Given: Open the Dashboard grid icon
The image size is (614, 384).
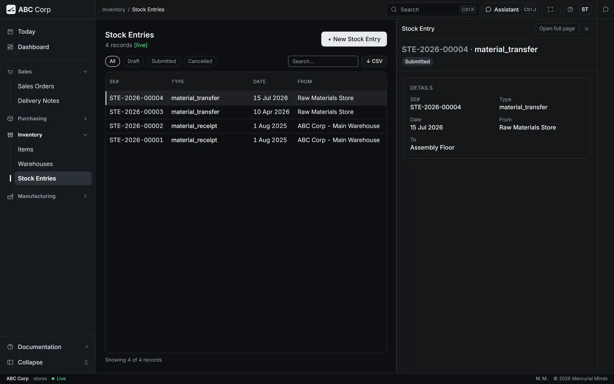Looking at the screenshot, I should click(10, 47).
